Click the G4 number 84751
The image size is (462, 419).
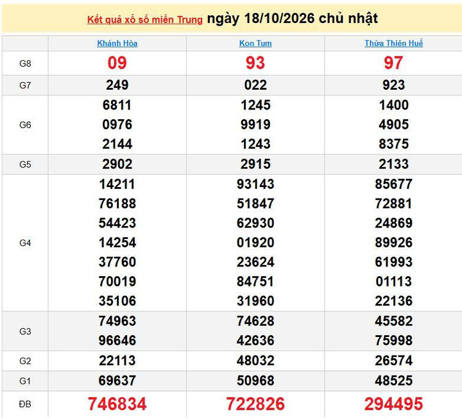tap(255, 281)
